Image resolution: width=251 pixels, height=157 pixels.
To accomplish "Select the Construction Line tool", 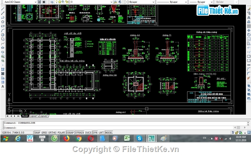I will coord(3,13).
